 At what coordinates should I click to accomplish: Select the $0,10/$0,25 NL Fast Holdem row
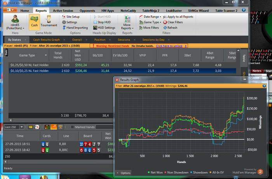[122, 71]
